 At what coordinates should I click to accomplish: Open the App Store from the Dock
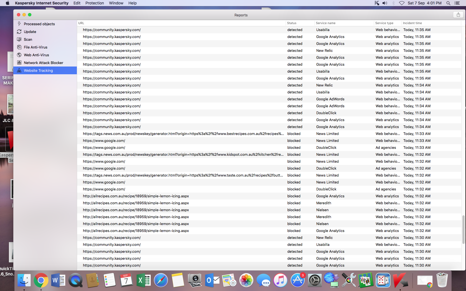click(x=298, y=280)
